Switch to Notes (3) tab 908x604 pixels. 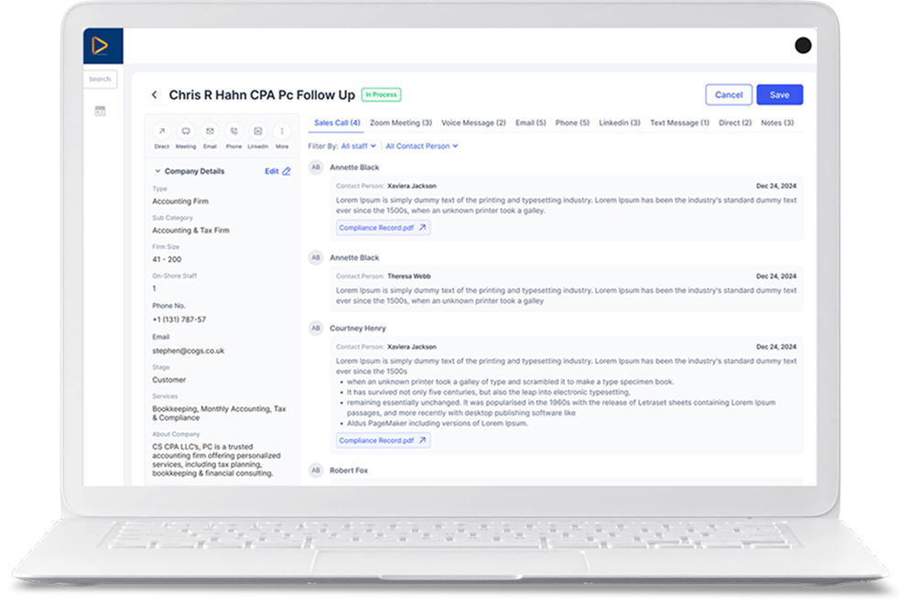coord(777,123)
